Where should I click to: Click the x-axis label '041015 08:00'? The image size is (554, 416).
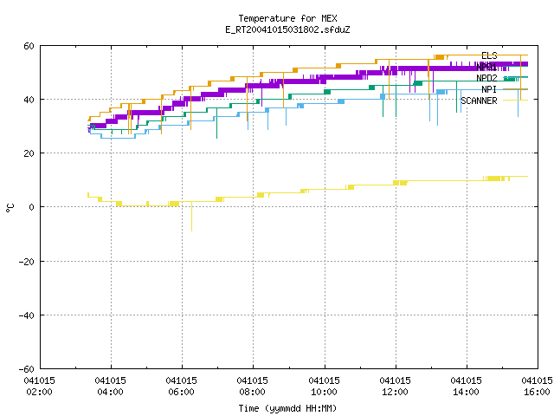(252, 387)
